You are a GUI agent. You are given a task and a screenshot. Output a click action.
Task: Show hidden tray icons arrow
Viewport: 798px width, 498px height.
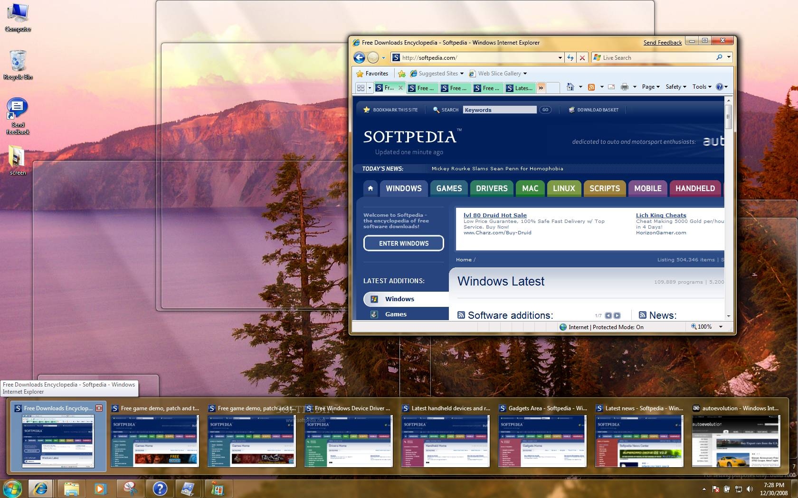(x=704, y=489)
